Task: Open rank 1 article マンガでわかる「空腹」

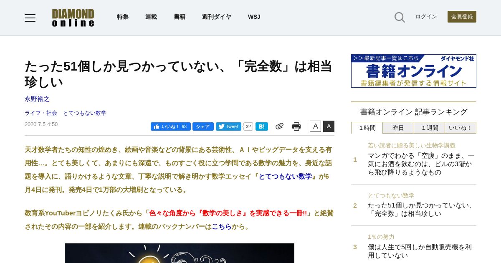Action: coord(421,164)
